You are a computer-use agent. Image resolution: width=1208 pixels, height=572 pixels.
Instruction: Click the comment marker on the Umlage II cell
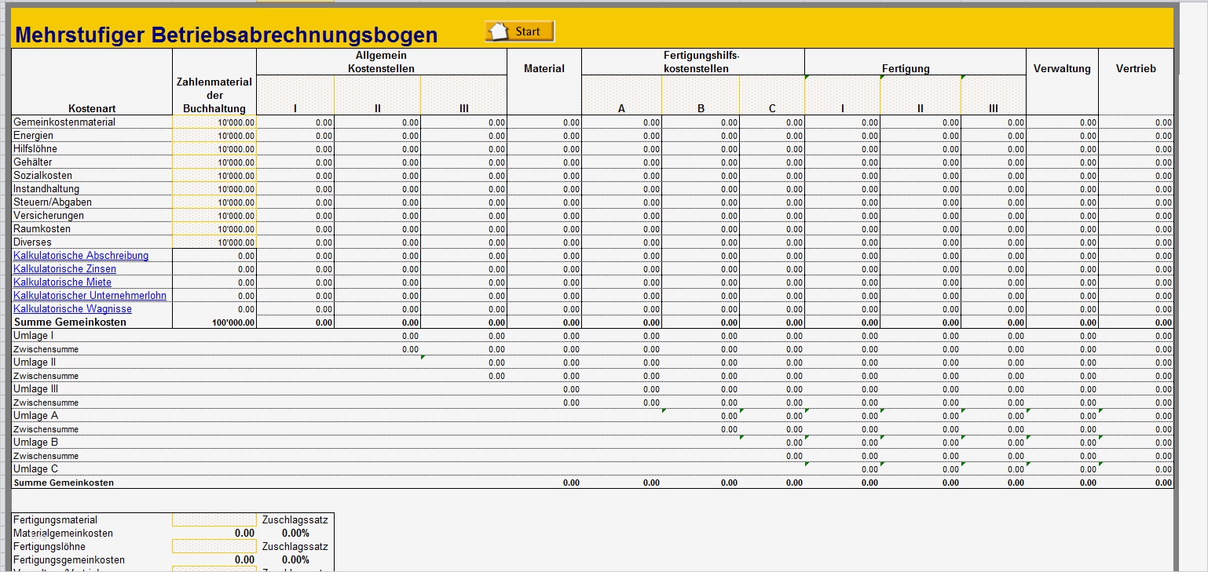(423, 357)
